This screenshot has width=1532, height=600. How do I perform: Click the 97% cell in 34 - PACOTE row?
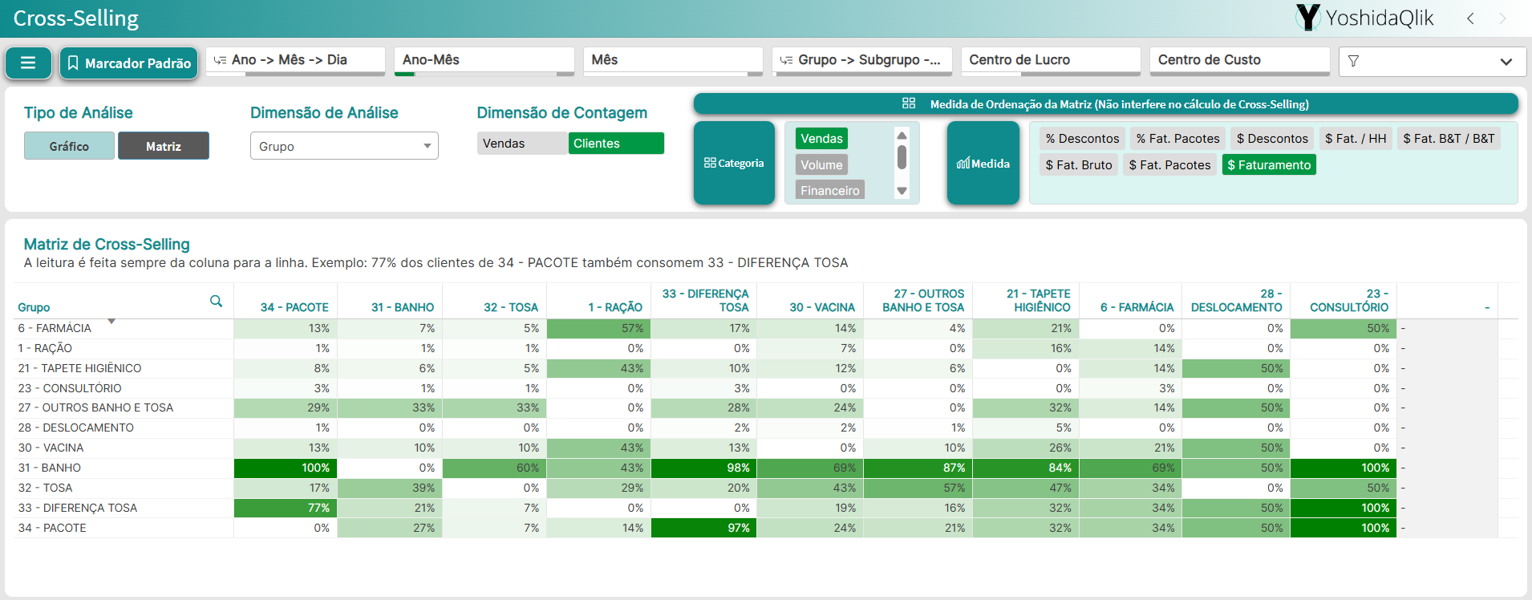(x=703, y=528)
